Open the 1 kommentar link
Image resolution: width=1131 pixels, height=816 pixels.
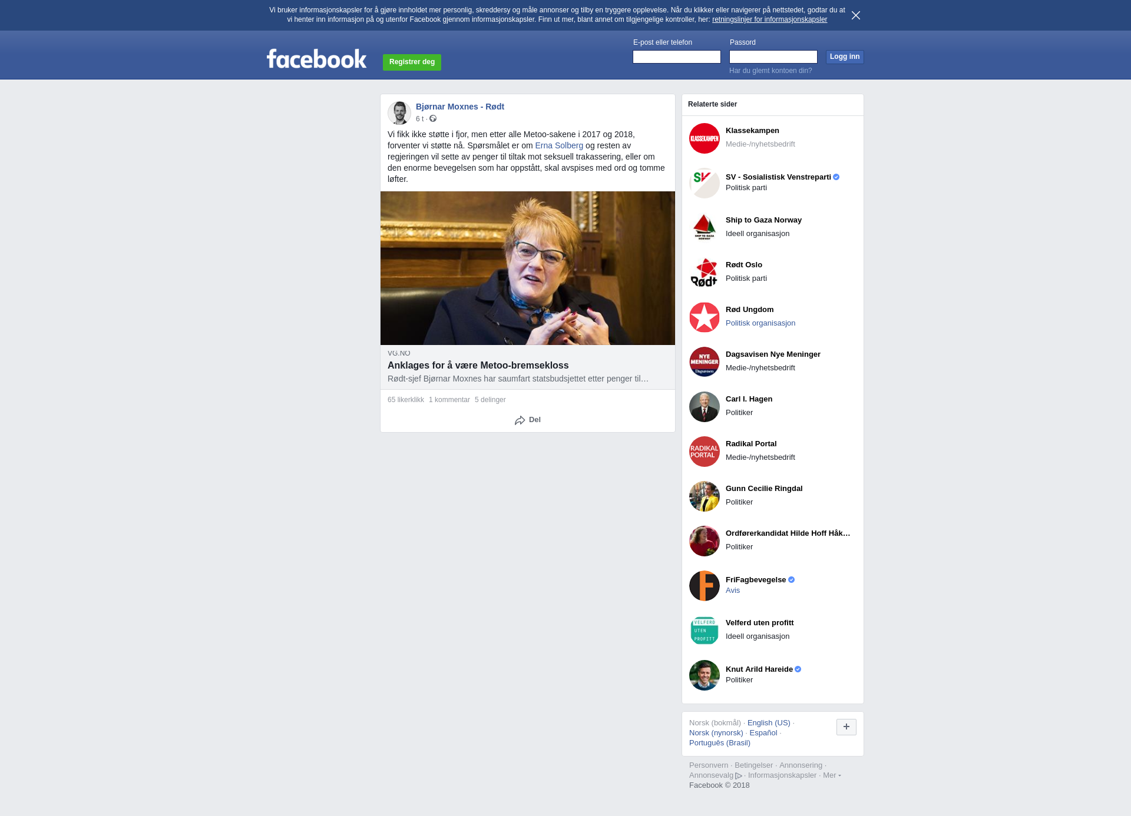click(x=449, y=400)
